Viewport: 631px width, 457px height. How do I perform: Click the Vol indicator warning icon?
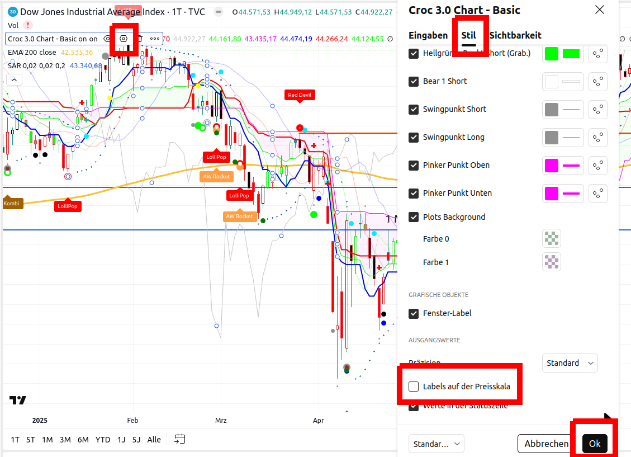pos(28,25)
